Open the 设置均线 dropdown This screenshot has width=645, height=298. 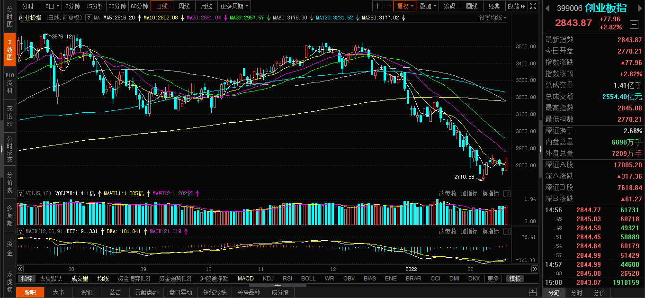point(493,18)
